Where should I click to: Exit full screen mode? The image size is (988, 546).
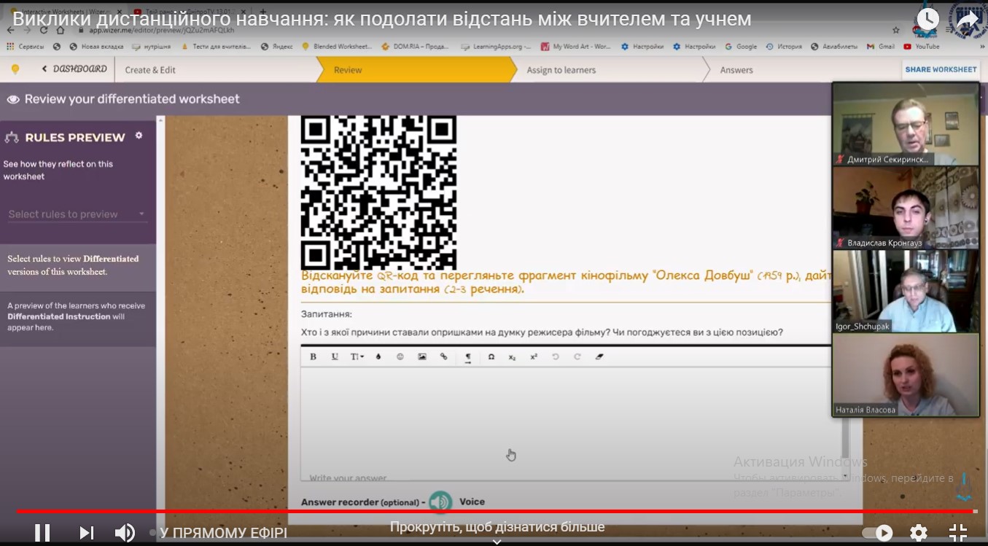coord(958,533)
